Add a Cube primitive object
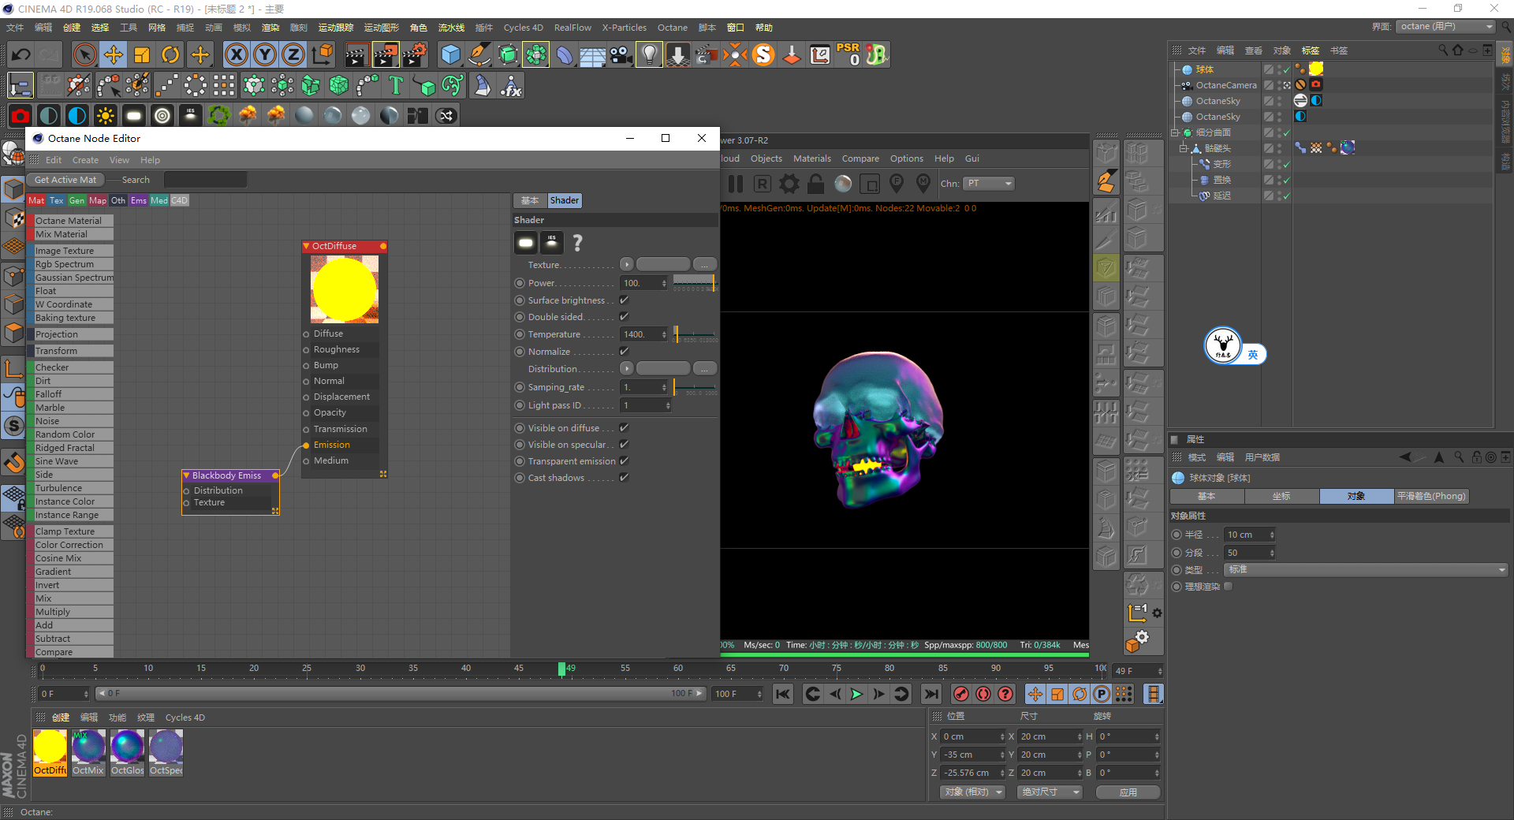This screenshot has height=820, width=1514. [x=450, y=54]
